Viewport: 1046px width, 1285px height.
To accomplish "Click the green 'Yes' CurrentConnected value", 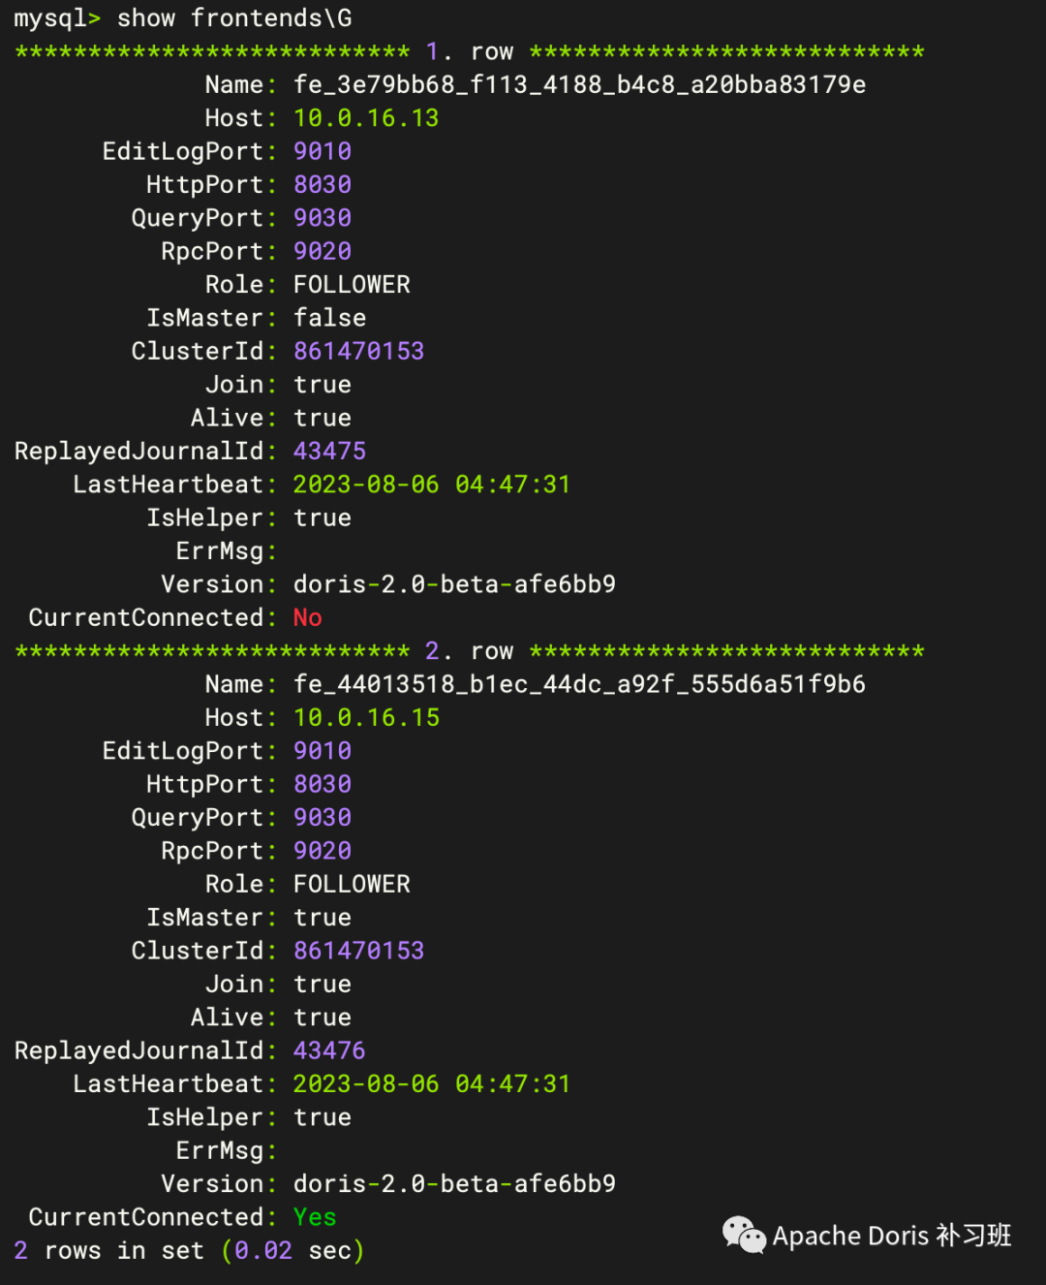I will (315, 1217).
